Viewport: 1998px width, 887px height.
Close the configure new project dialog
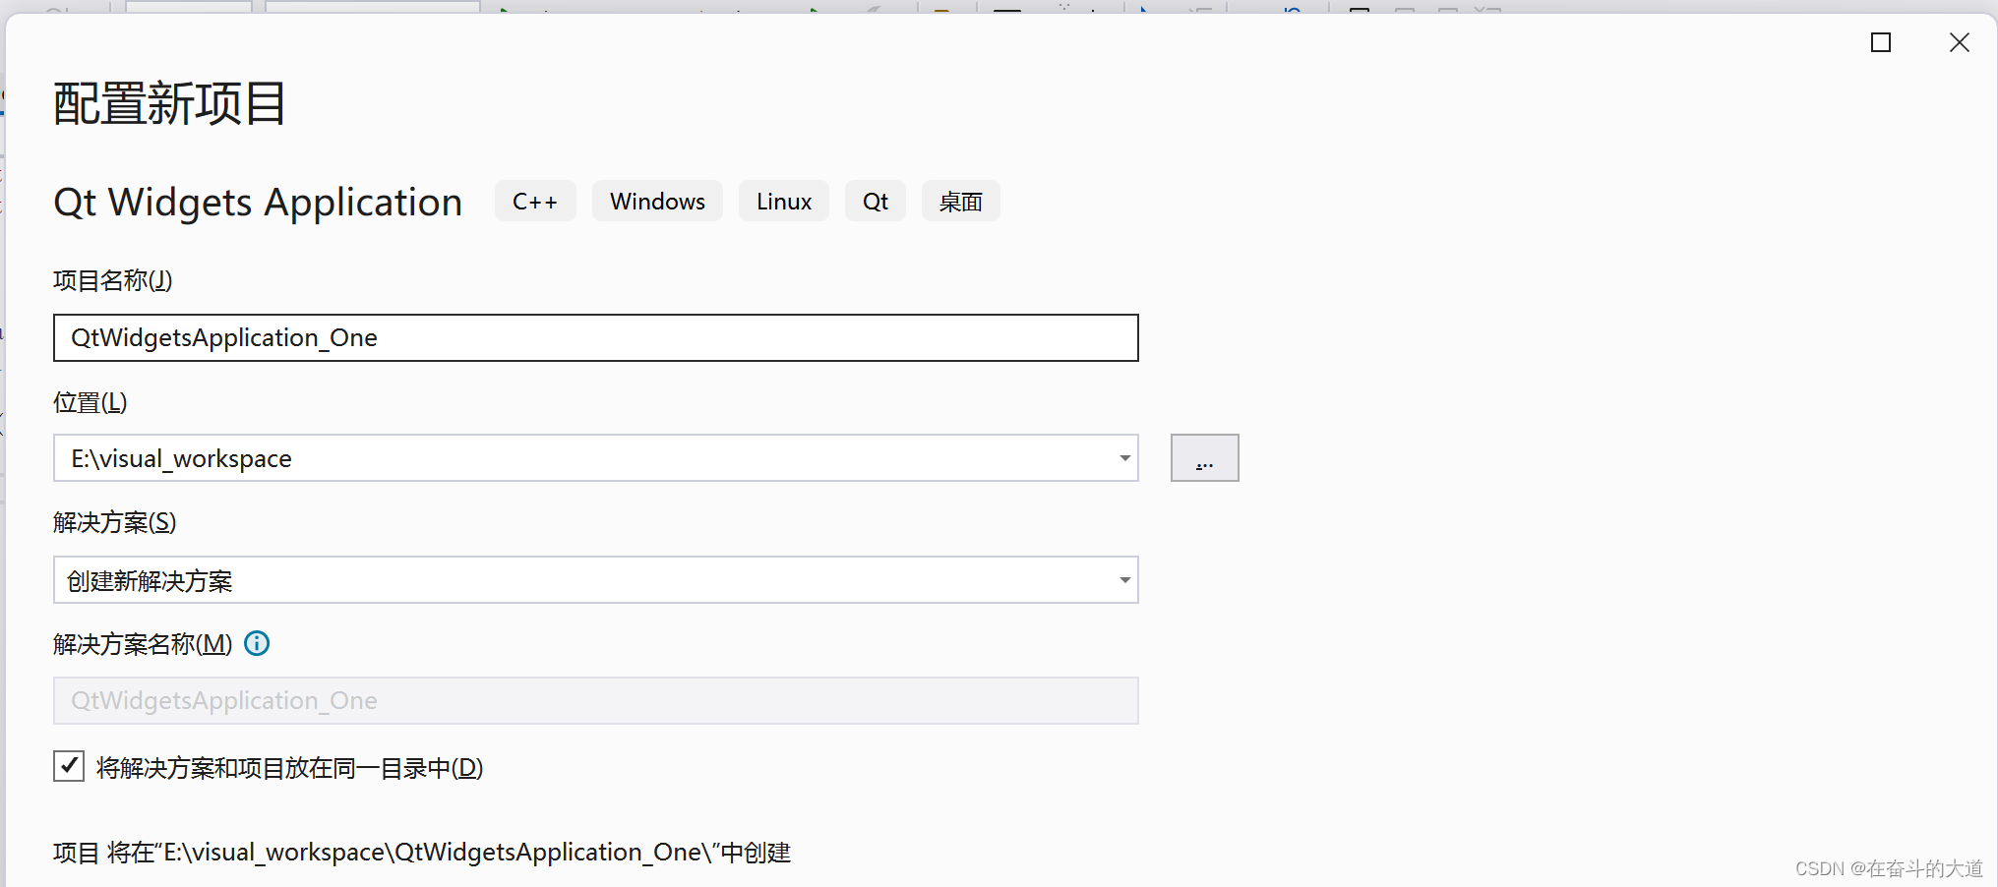click(x=1960, y=42)
